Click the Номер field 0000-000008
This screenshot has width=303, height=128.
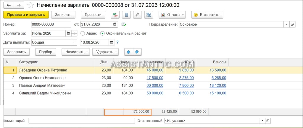51,24
